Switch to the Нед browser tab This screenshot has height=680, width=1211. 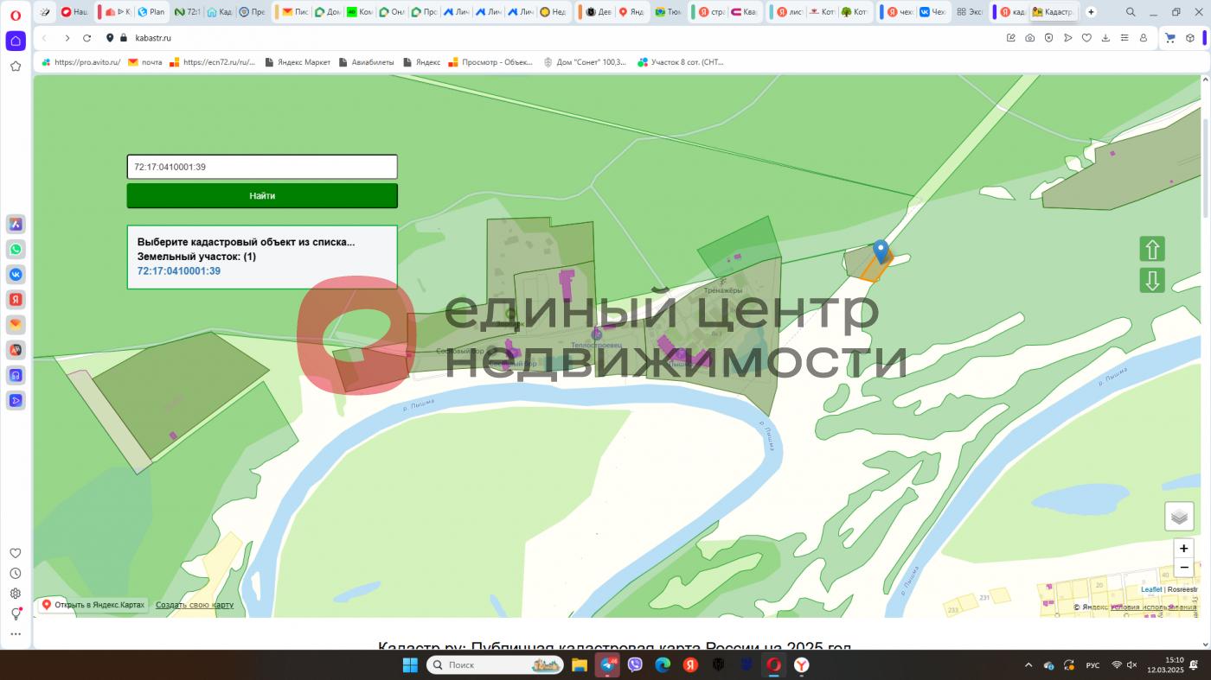pyautogui.click(x=553, y=12)
